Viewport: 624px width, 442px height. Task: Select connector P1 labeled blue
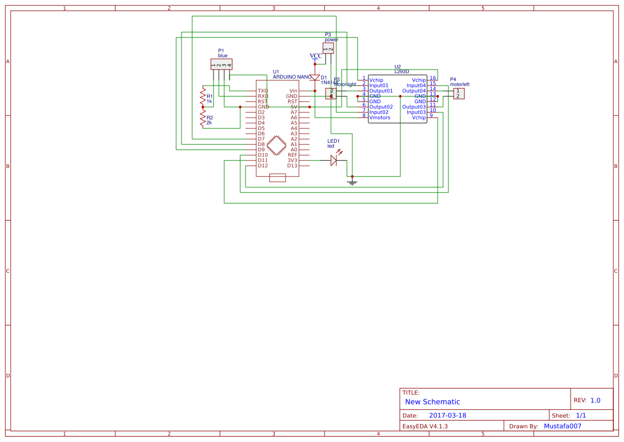(222, 64)
